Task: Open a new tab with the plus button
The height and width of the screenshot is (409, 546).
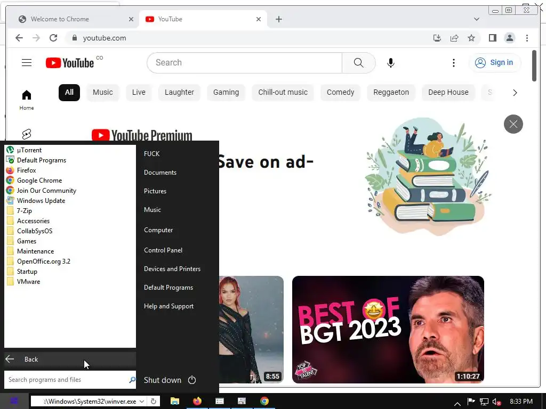Action: [278, 19]
